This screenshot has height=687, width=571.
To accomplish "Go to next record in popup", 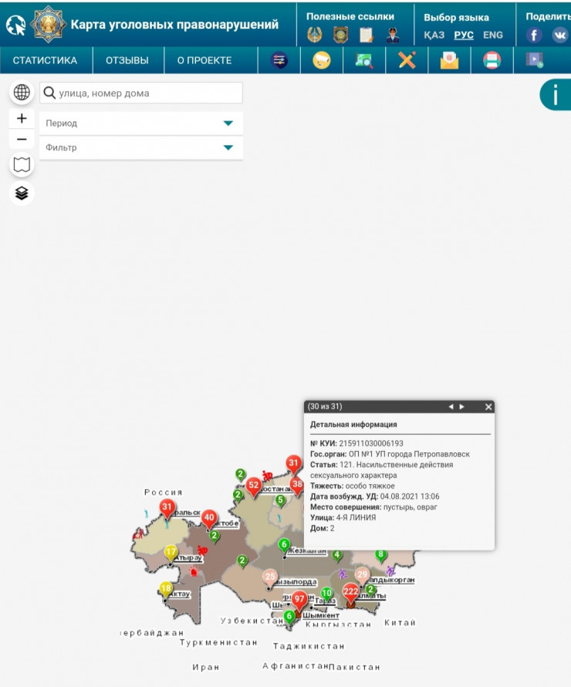I will [462, 407].
